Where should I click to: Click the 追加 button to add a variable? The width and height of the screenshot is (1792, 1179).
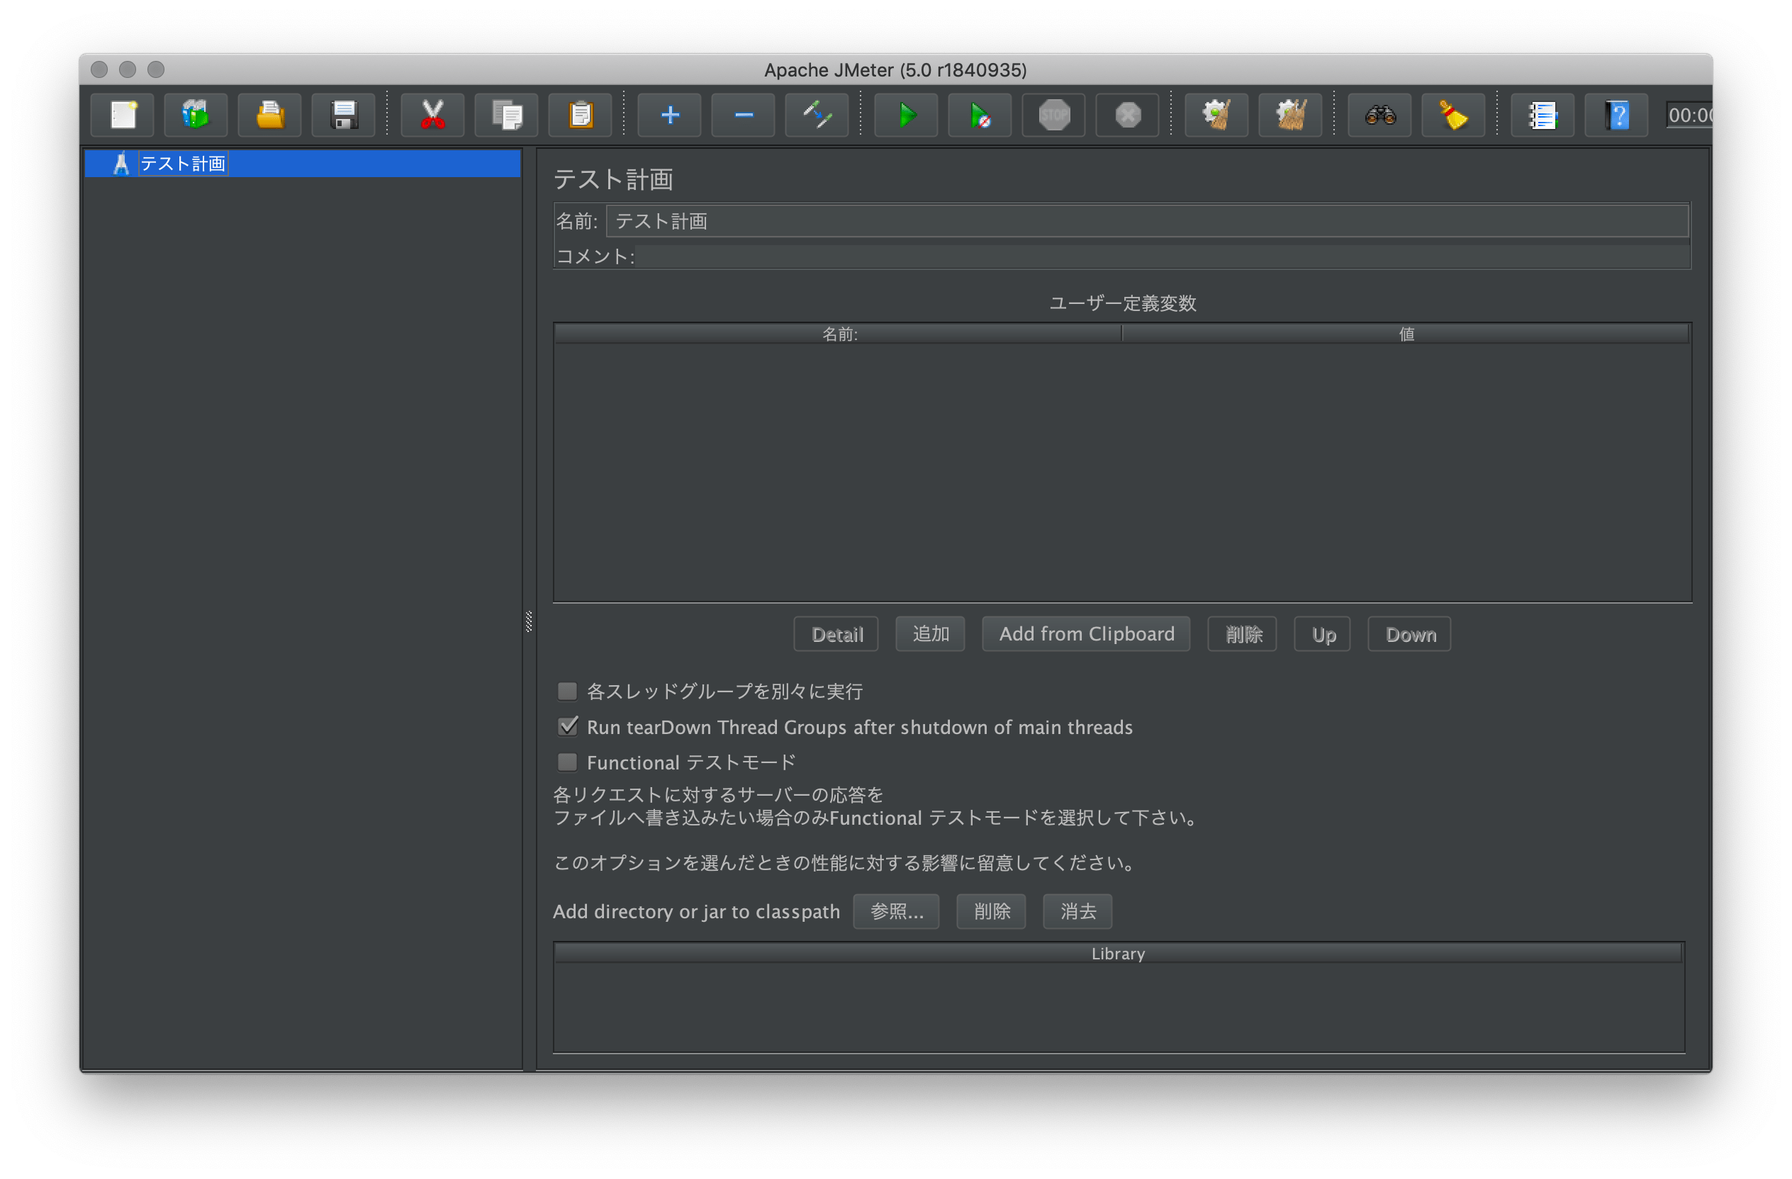(930, 633)
